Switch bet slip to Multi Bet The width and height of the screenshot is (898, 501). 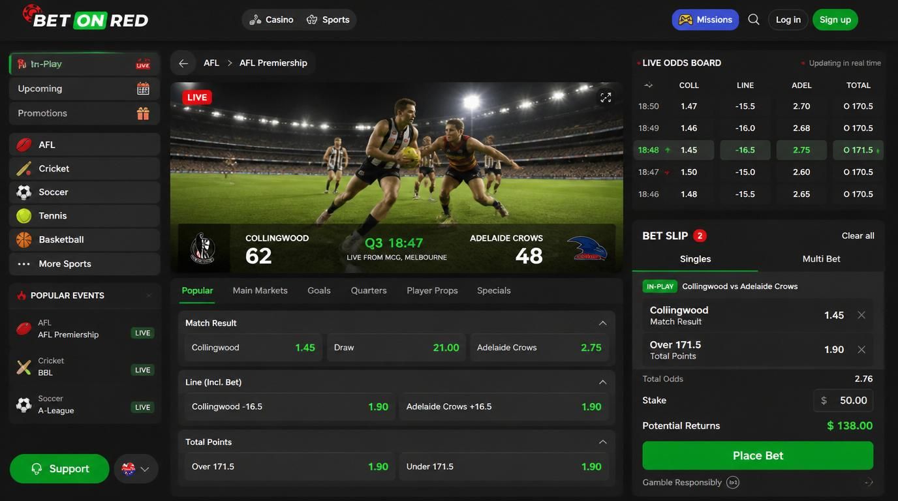(821, 259)
